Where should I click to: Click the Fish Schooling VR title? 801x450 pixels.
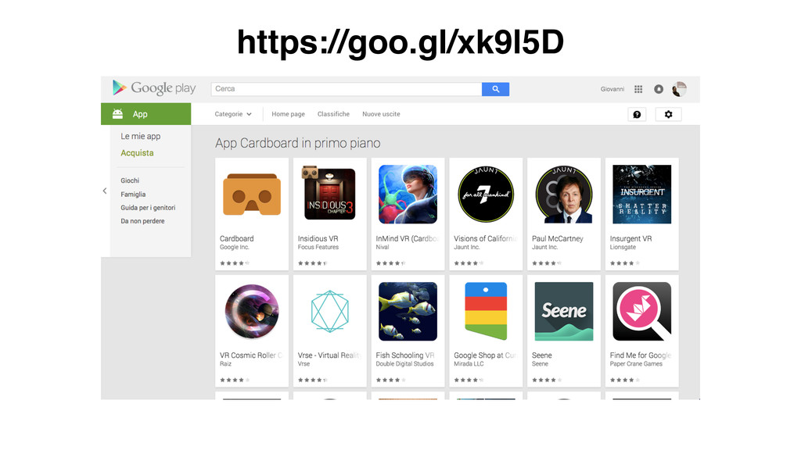(404, 355)
